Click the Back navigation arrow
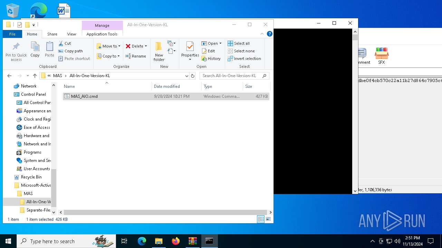The width and height of the screenshot is (442, 248). 9,76
